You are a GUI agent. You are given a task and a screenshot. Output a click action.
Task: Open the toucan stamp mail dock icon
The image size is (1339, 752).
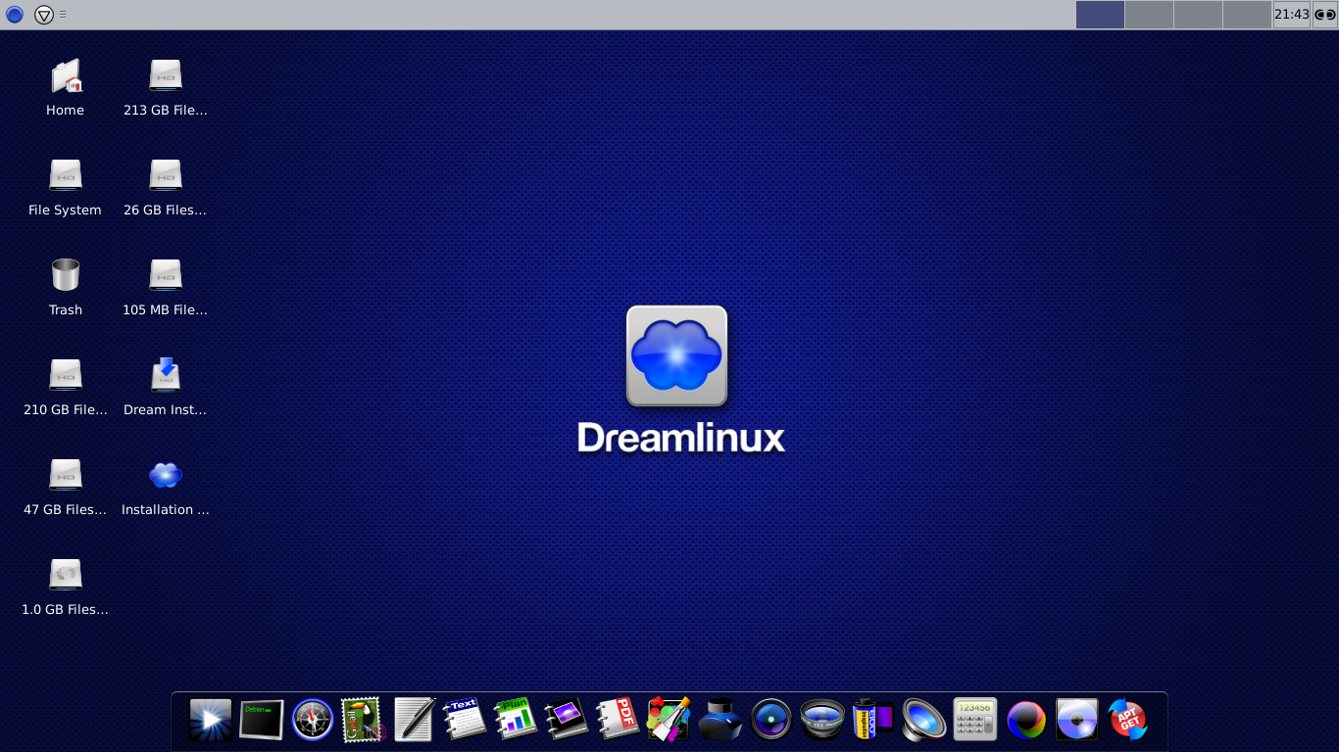[364, 720]
